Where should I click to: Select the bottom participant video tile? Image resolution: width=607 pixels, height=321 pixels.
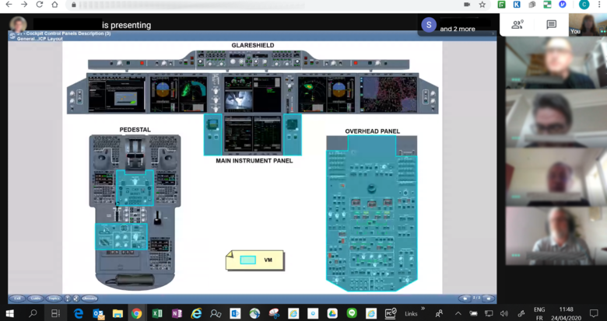tap(556, 236)
